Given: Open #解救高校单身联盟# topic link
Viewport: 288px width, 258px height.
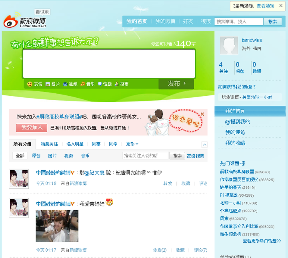Looking at the screenshot, I should [x=59, y=117].
